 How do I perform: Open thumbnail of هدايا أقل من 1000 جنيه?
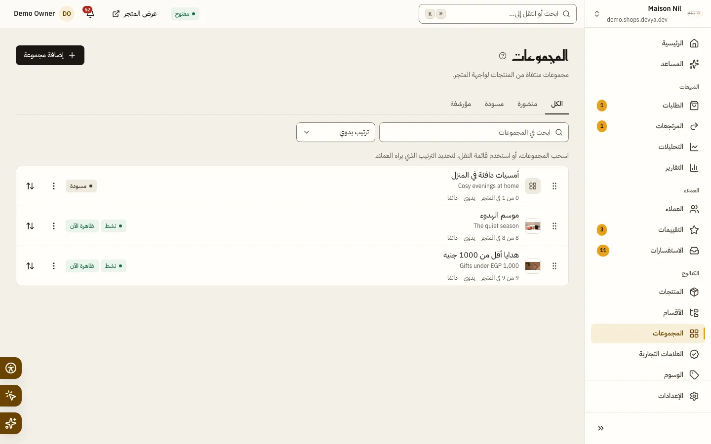(533, 266)
